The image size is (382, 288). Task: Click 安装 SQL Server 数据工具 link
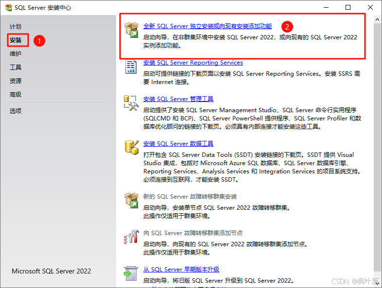(178, 144)
